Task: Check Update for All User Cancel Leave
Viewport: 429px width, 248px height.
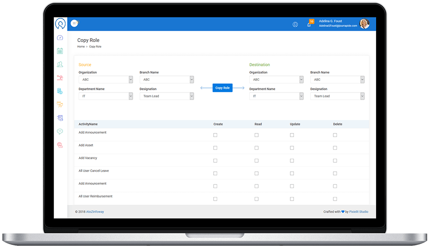Action: tap(292, 174)
